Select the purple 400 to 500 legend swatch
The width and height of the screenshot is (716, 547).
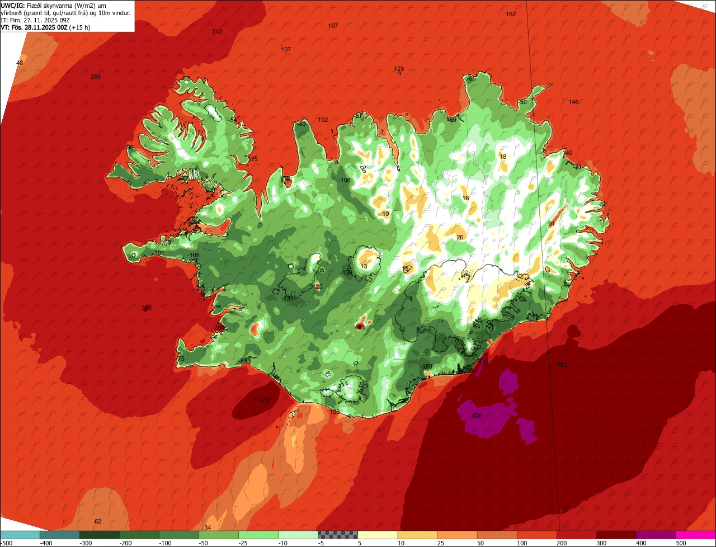[656, 535]
